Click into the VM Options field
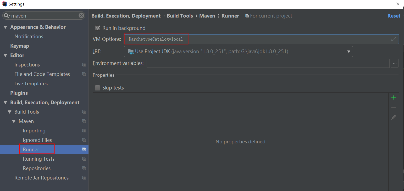This screenshot has height=191, width=404. pos(261,39)
